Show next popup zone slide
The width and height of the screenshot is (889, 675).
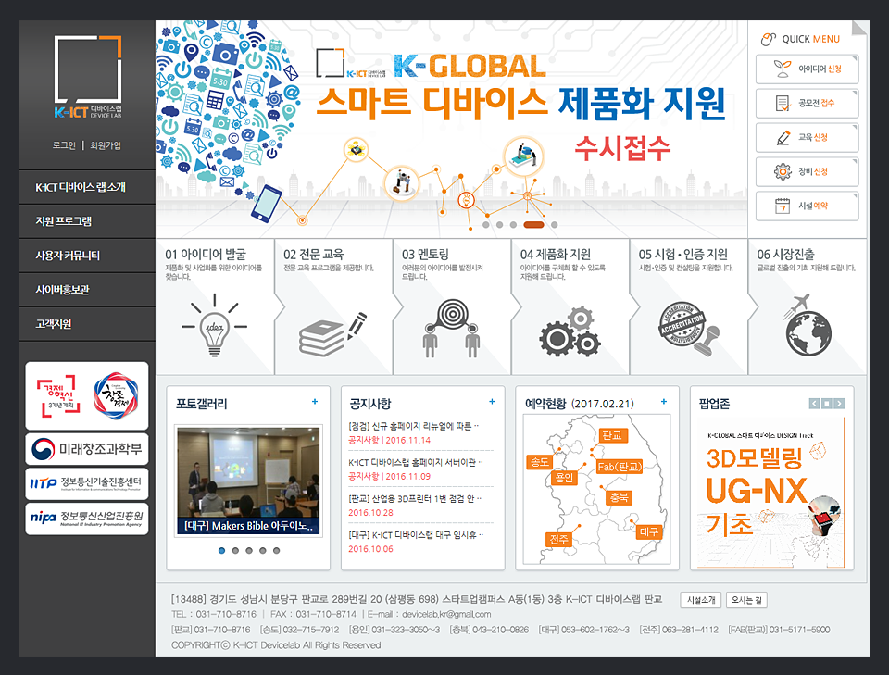click(x=839, y=404)
